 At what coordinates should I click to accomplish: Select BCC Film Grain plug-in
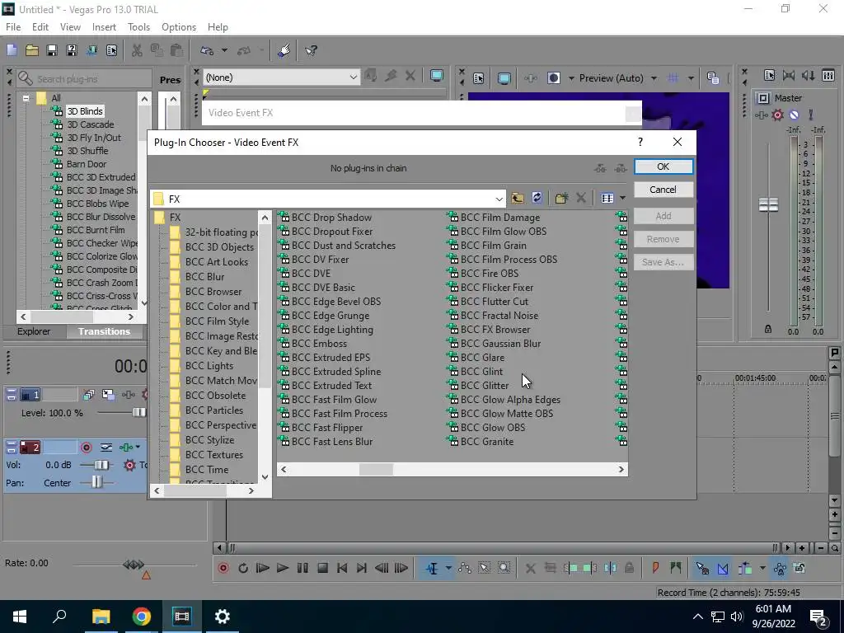494,246
